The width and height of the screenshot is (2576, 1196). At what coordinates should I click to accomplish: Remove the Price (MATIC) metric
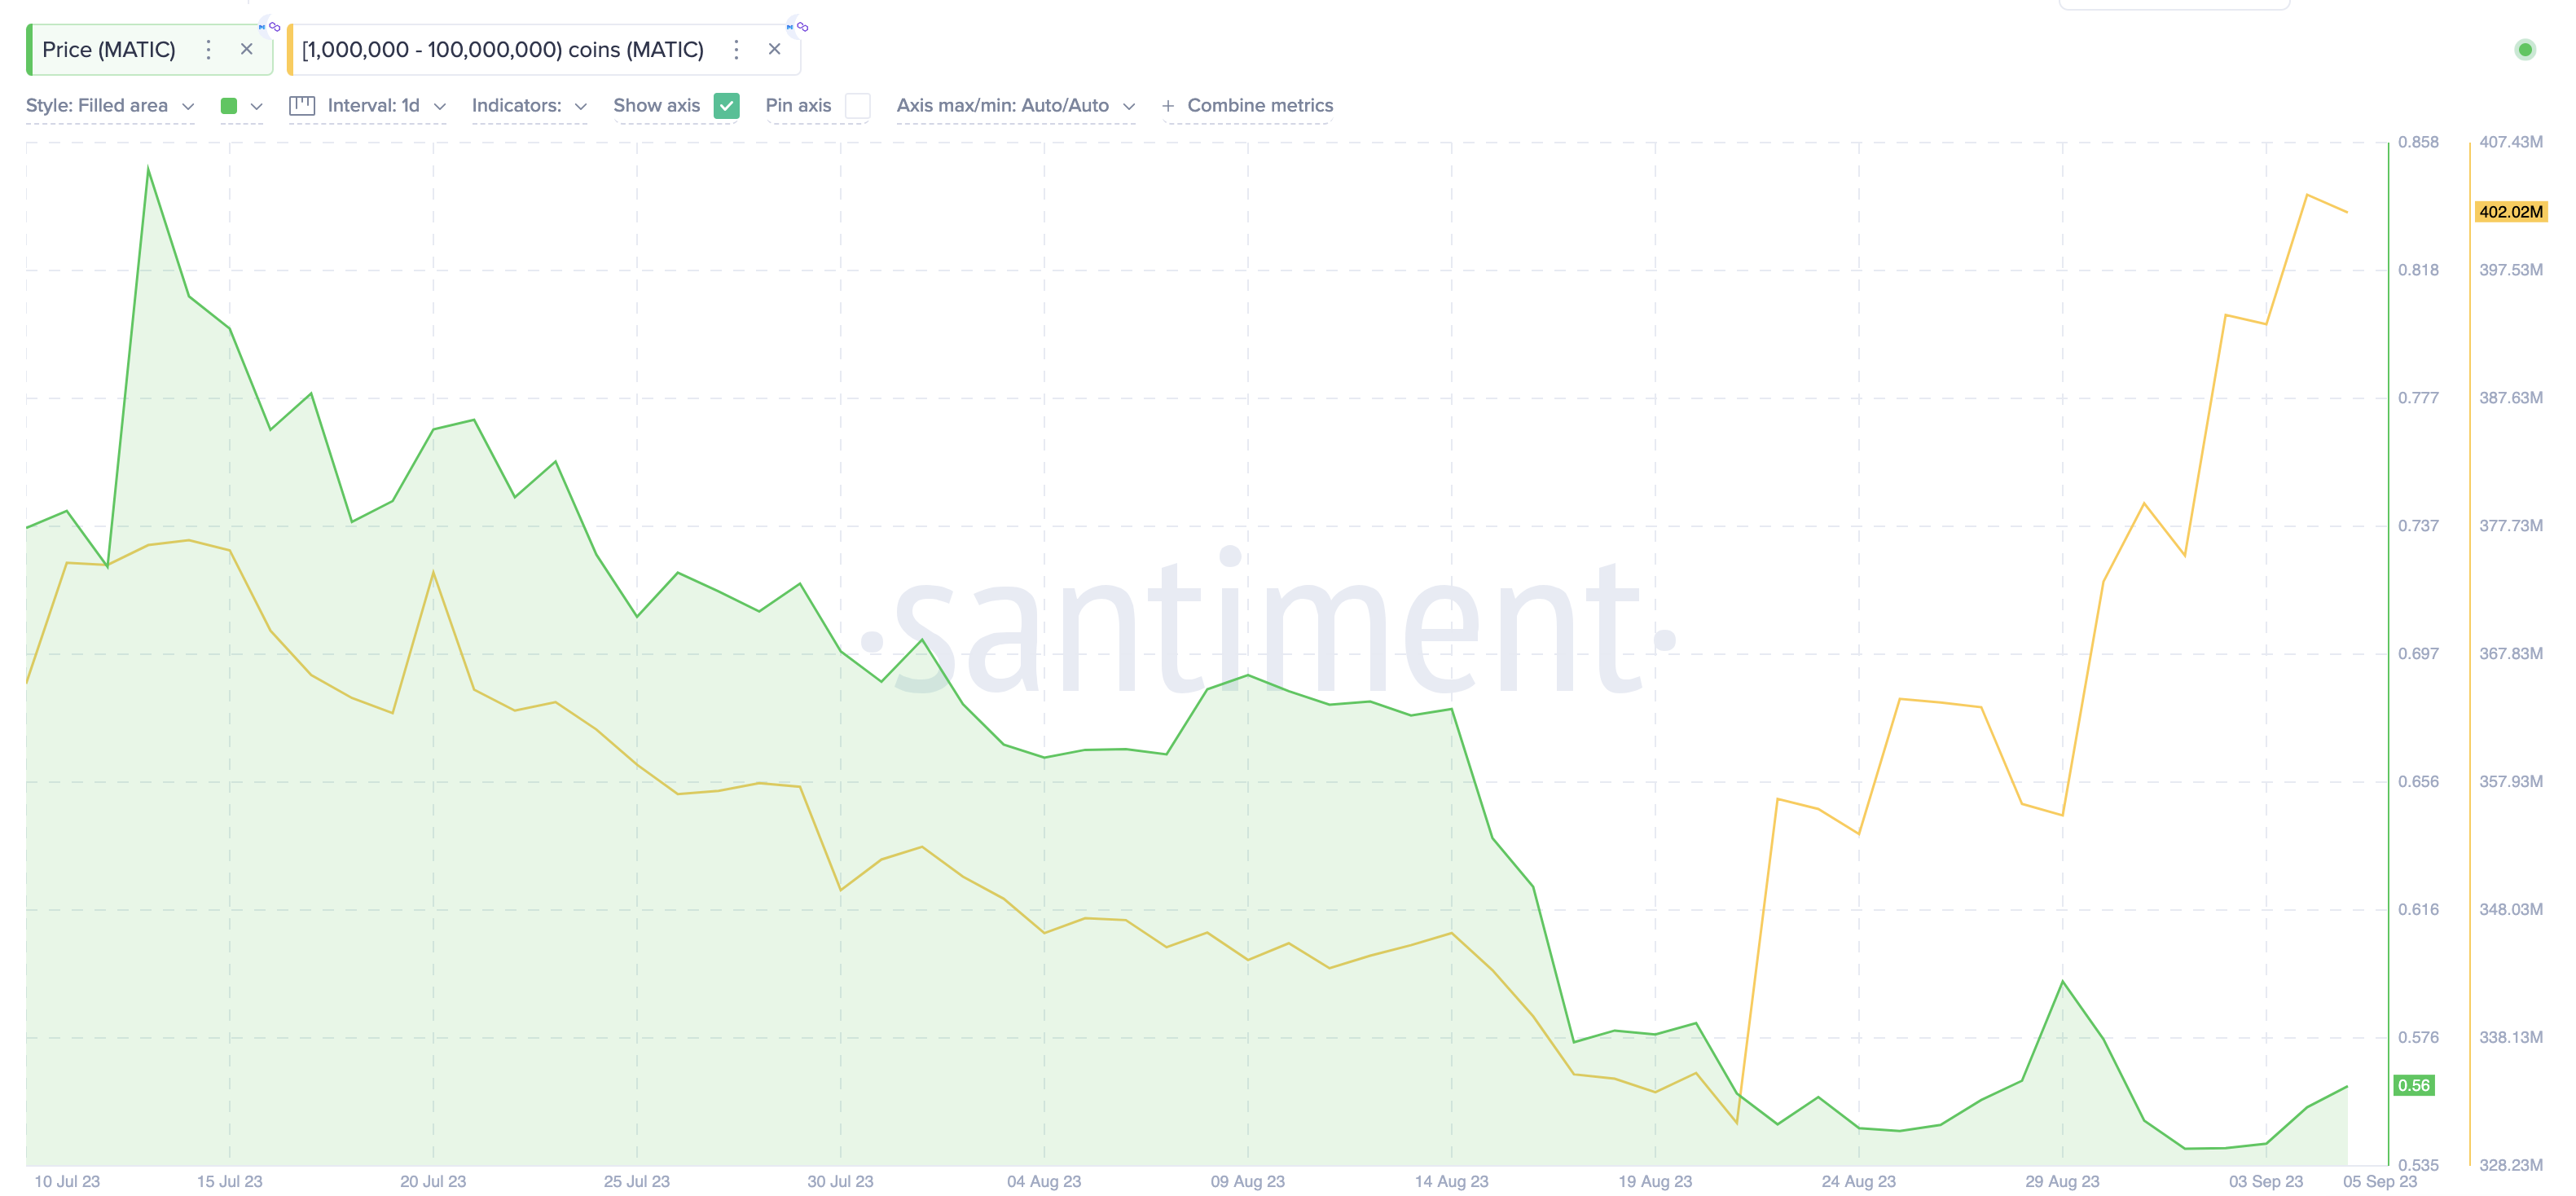[x=246, y=50]
